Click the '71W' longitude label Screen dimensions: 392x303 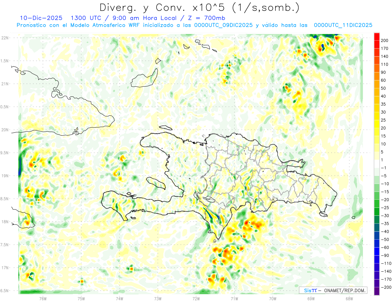tap(234, 298)
